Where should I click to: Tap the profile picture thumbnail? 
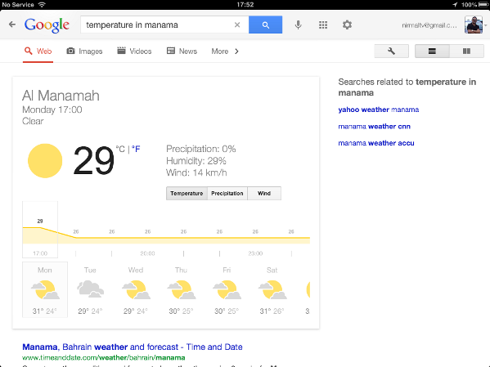tap(473, 25)
